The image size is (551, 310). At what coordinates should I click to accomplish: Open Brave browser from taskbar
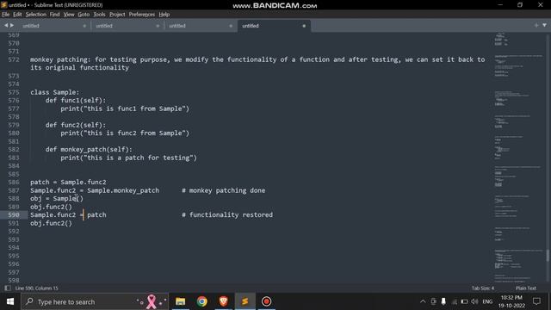pos(224,301)
